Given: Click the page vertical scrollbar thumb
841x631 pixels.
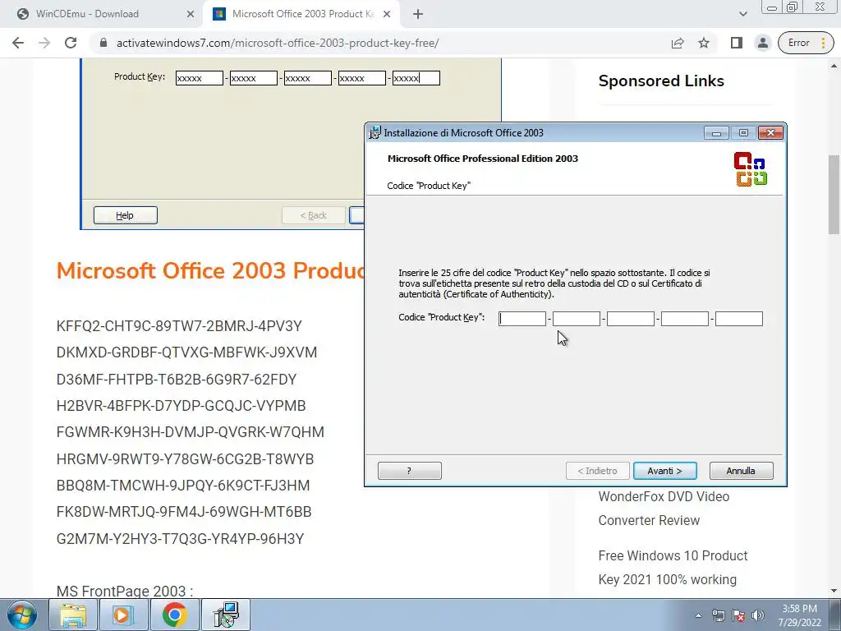Looking at the screenshot, I should coord(834,195).
